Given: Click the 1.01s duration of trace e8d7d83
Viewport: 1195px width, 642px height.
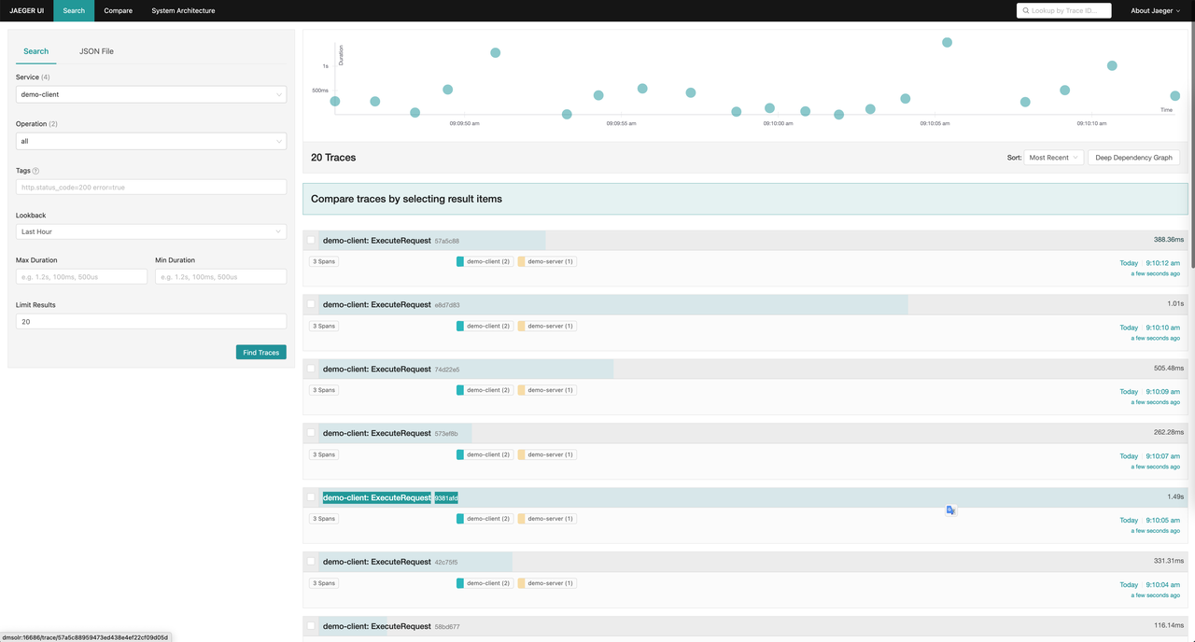Looking at the screenshot, I should point(1174,304).
